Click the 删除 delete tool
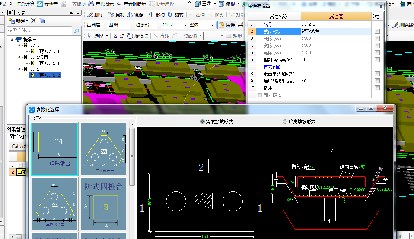 [x=95, y=15]
